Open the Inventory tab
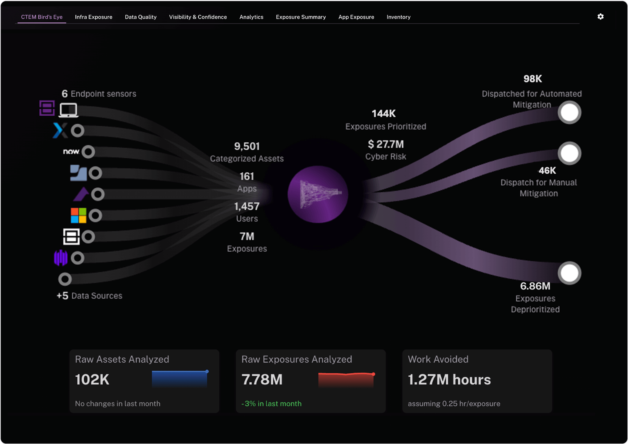The image size is (628, 444). [x=398, y=17]
